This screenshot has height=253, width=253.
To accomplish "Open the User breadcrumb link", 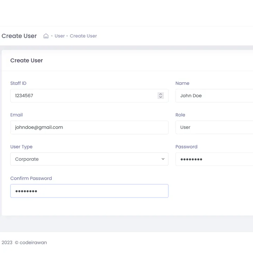I will click(x=60, y=36).
